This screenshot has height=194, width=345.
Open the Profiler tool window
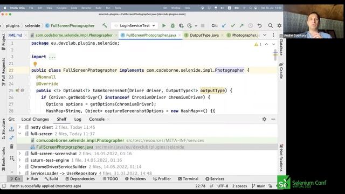162,179
